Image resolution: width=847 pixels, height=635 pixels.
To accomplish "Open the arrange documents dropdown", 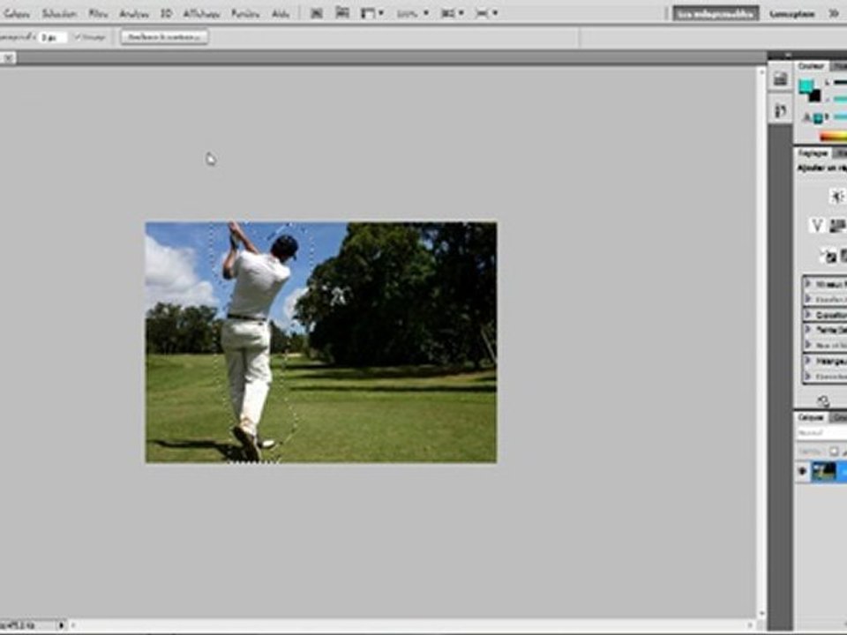I will pos(371,13).
